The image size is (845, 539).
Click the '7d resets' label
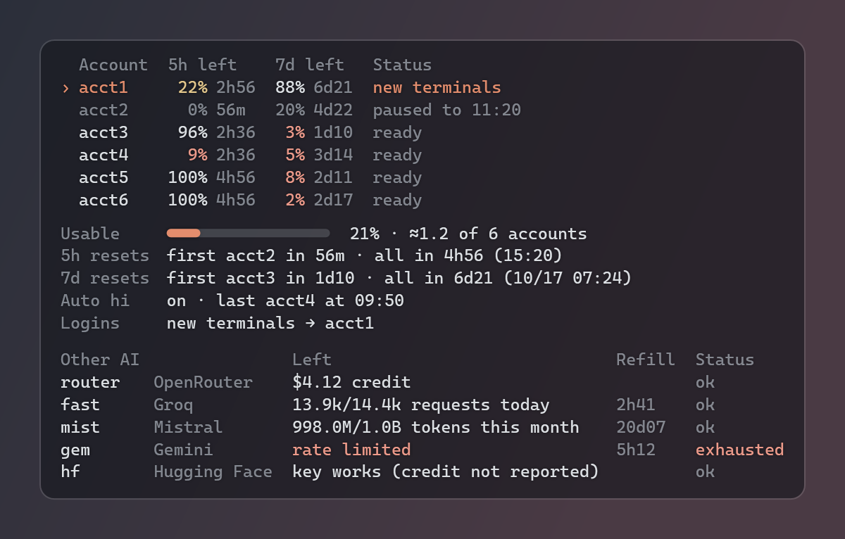pyautogui.click(x=105, y=279)
